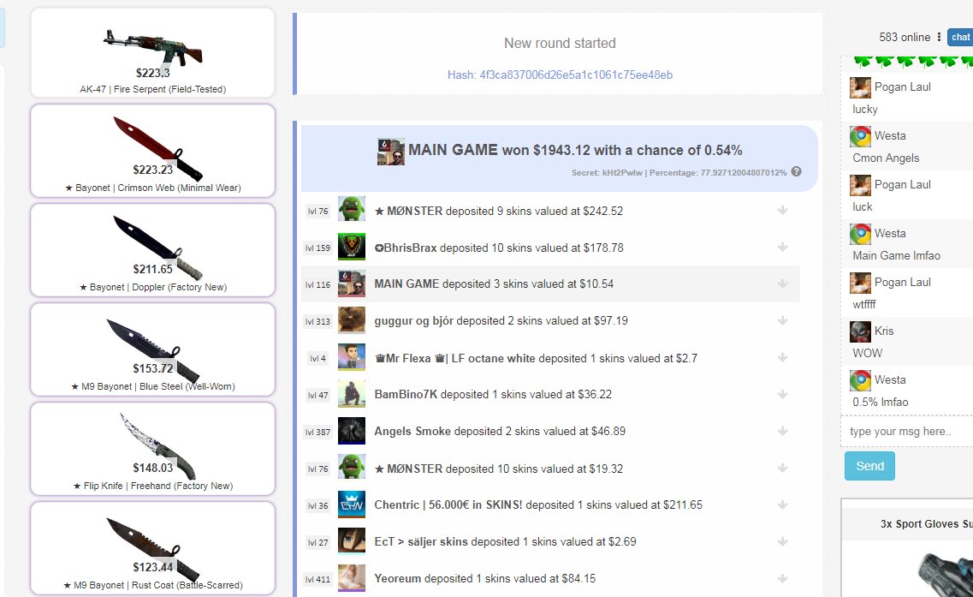Switch to the chat tab
Image resolution: width=973 pixels, height=597 pixels.
(x=960, y=38)
